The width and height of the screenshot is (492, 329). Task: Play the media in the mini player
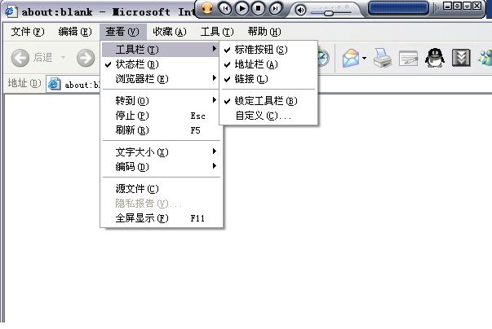click(x=242, y=8)
